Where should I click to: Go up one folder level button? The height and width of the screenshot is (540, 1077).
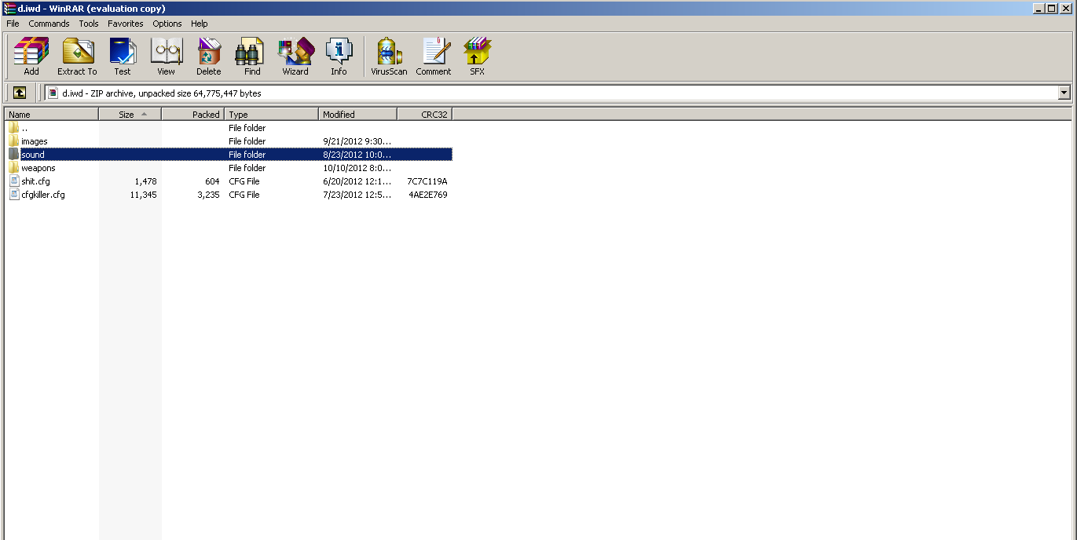tap(20, 93)
